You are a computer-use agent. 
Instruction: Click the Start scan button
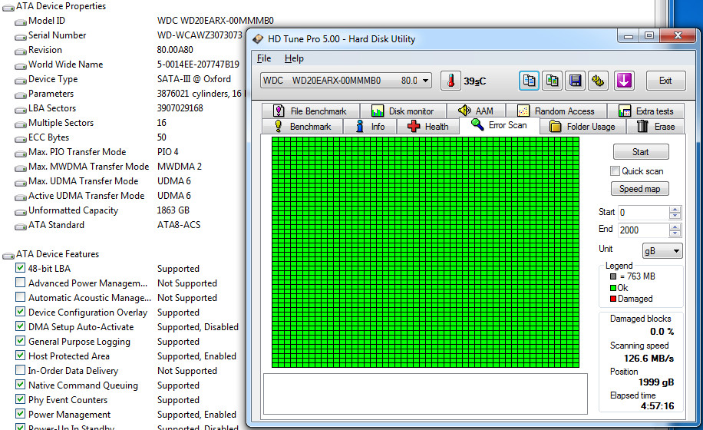point(641,151)
